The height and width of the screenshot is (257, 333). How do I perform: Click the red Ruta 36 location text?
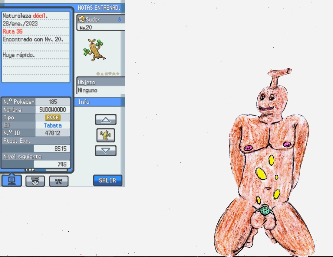[12, 31]
